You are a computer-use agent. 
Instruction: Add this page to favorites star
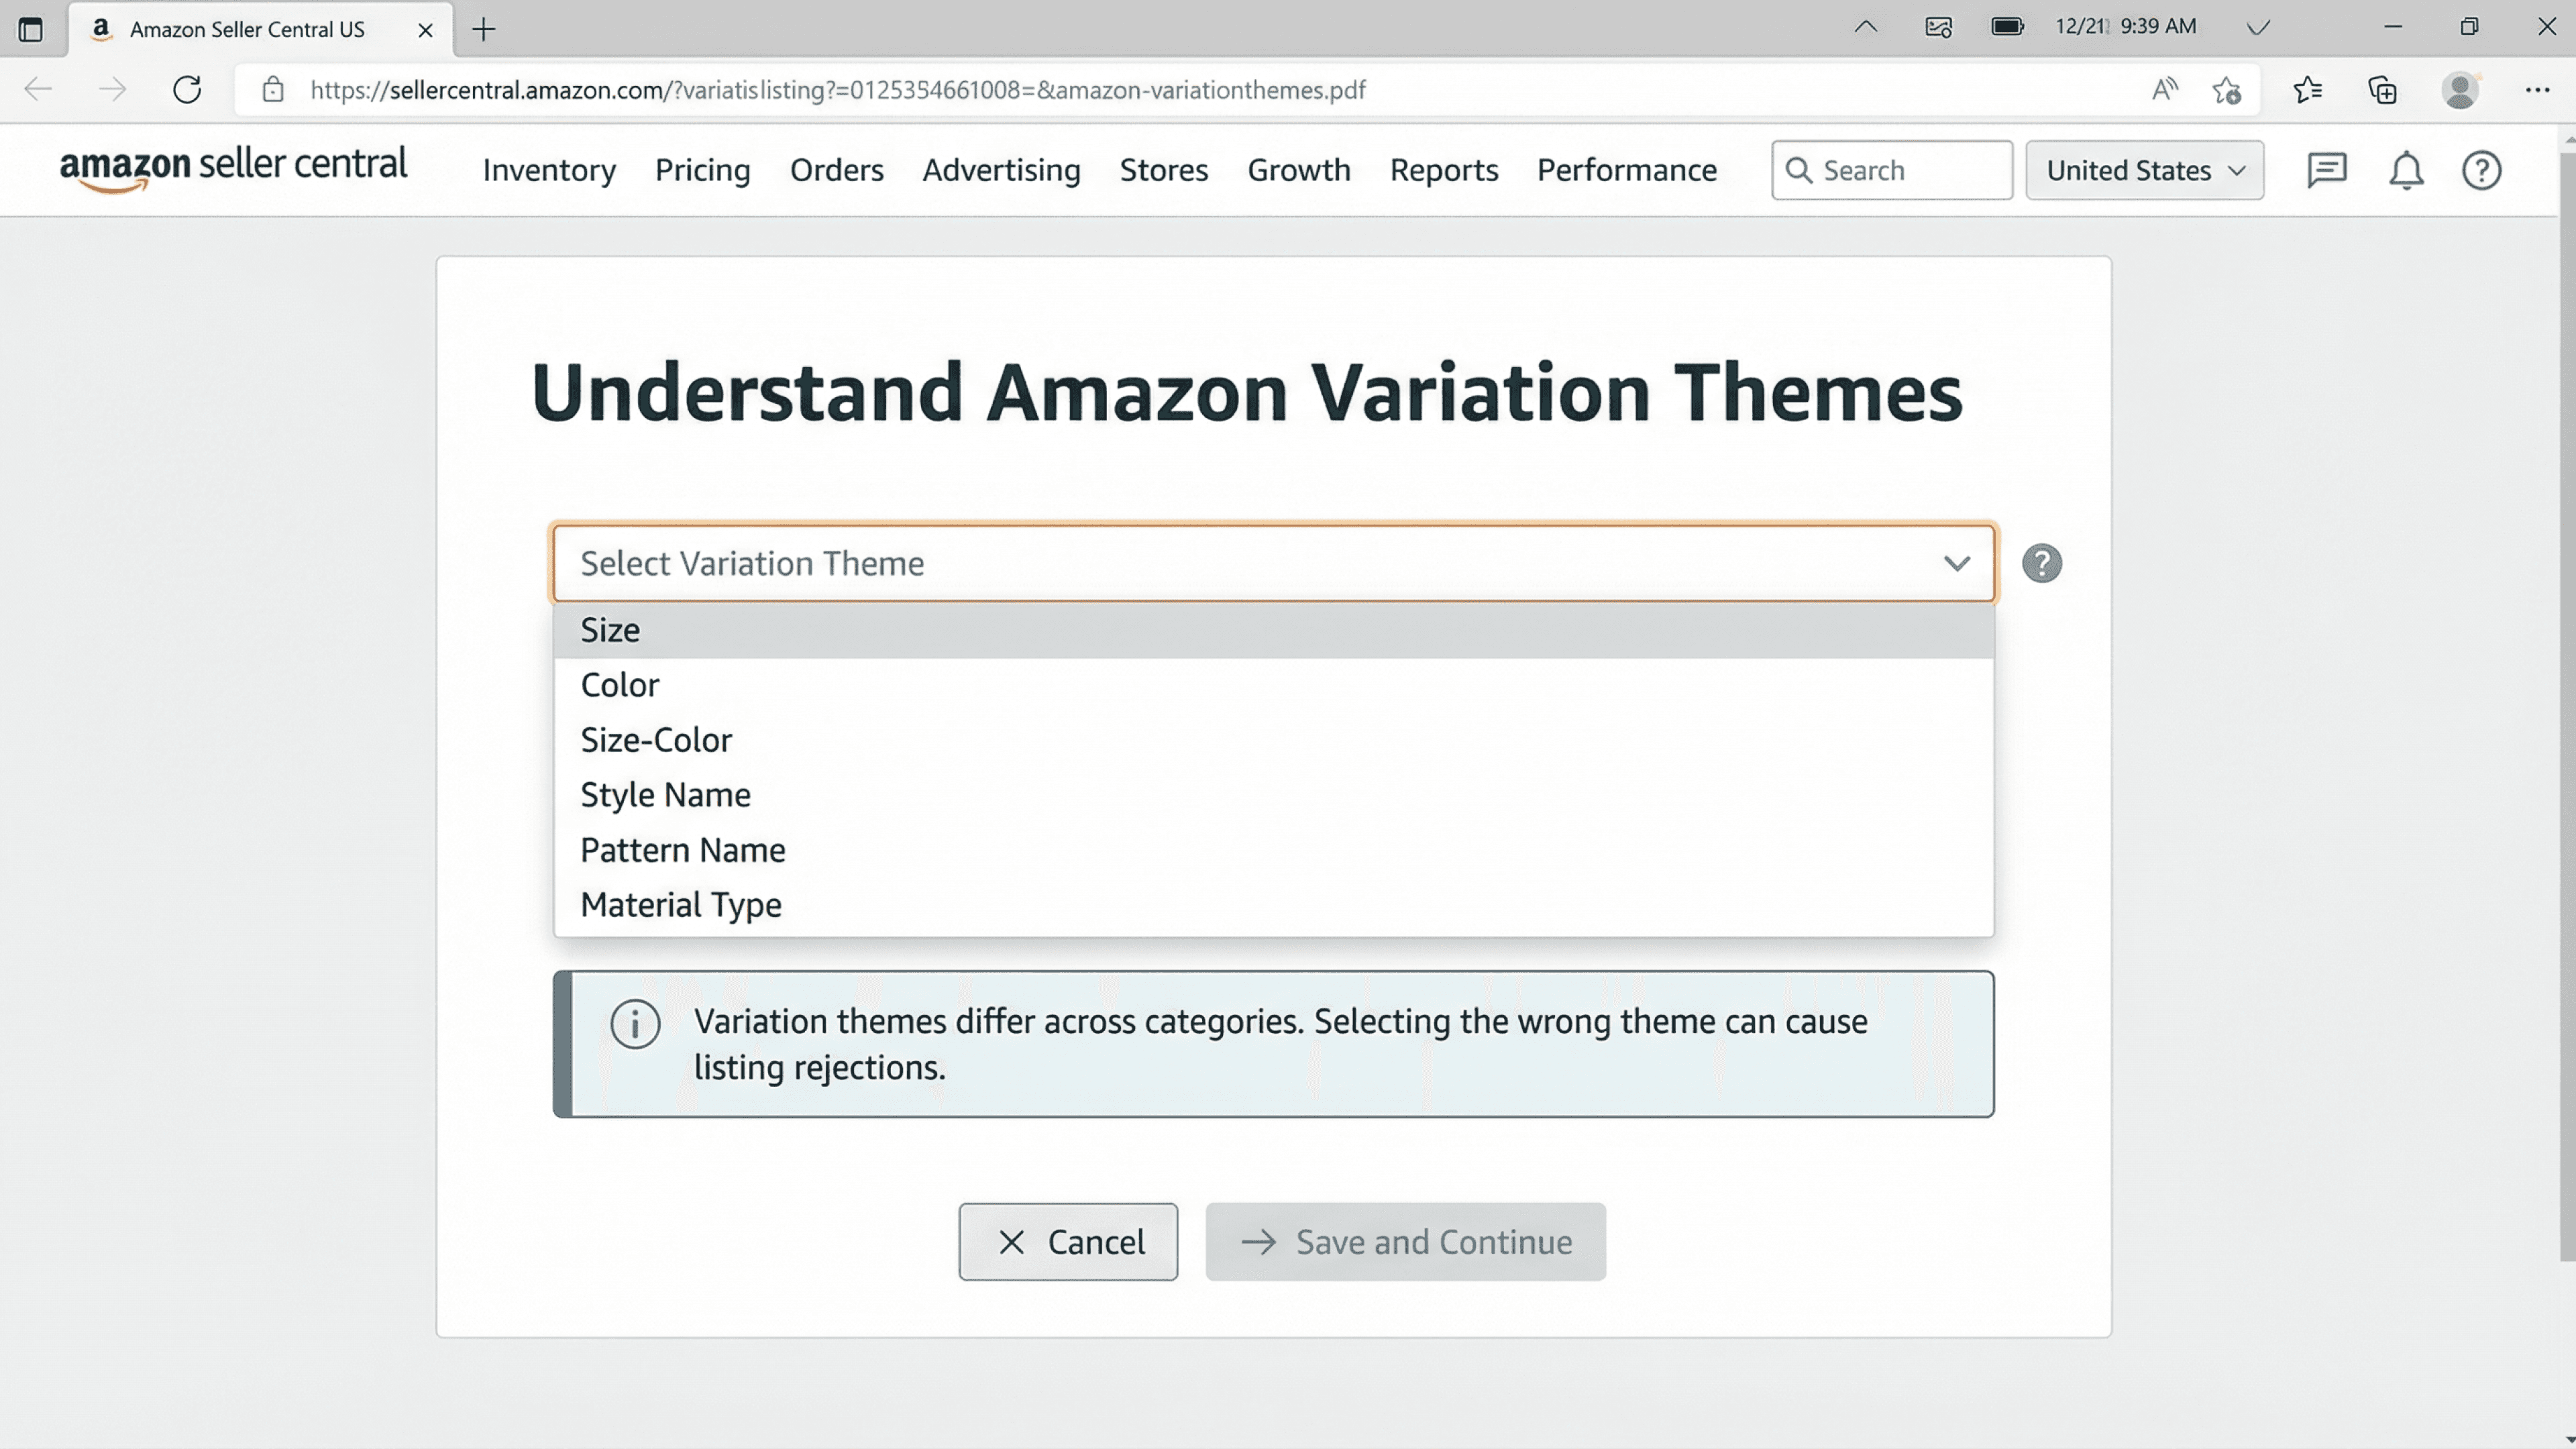pyautogui.click(x=2226, y=90)
